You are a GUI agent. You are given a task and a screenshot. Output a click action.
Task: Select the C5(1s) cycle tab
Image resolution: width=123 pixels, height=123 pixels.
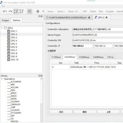tap(110, 57)
